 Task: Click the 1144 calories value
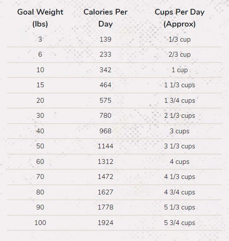[x=106, y=146]
